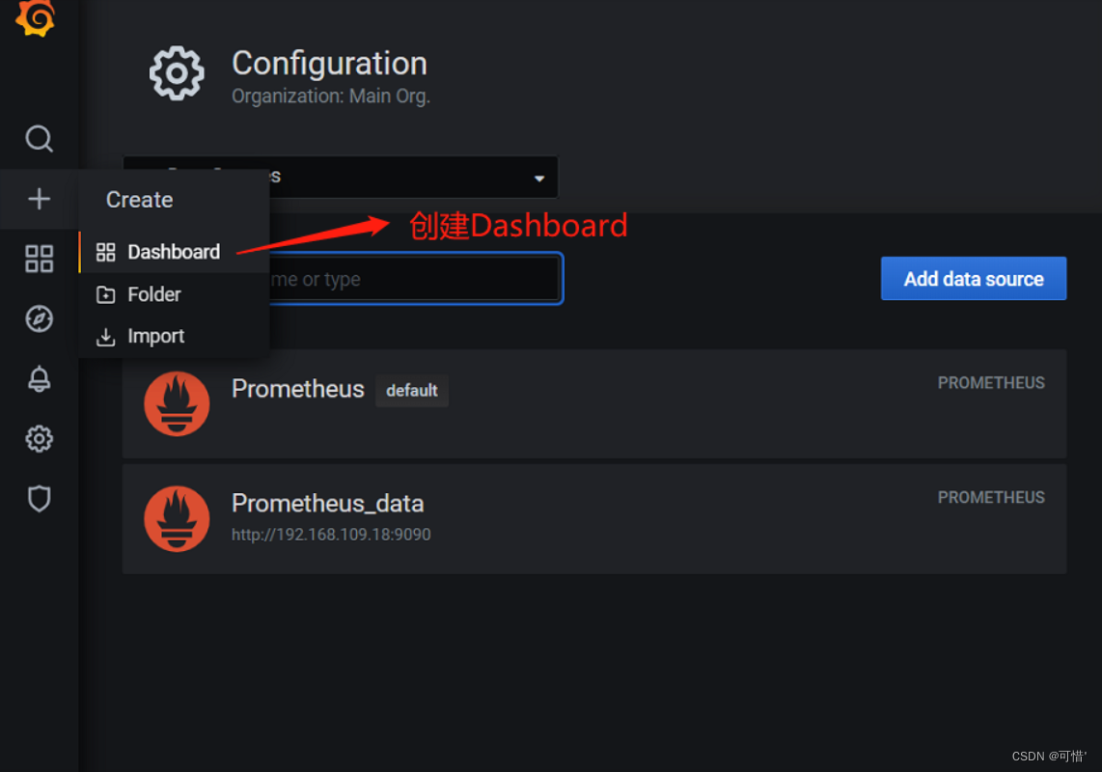Click the Create plus icon in sidebar

(39, 199)
